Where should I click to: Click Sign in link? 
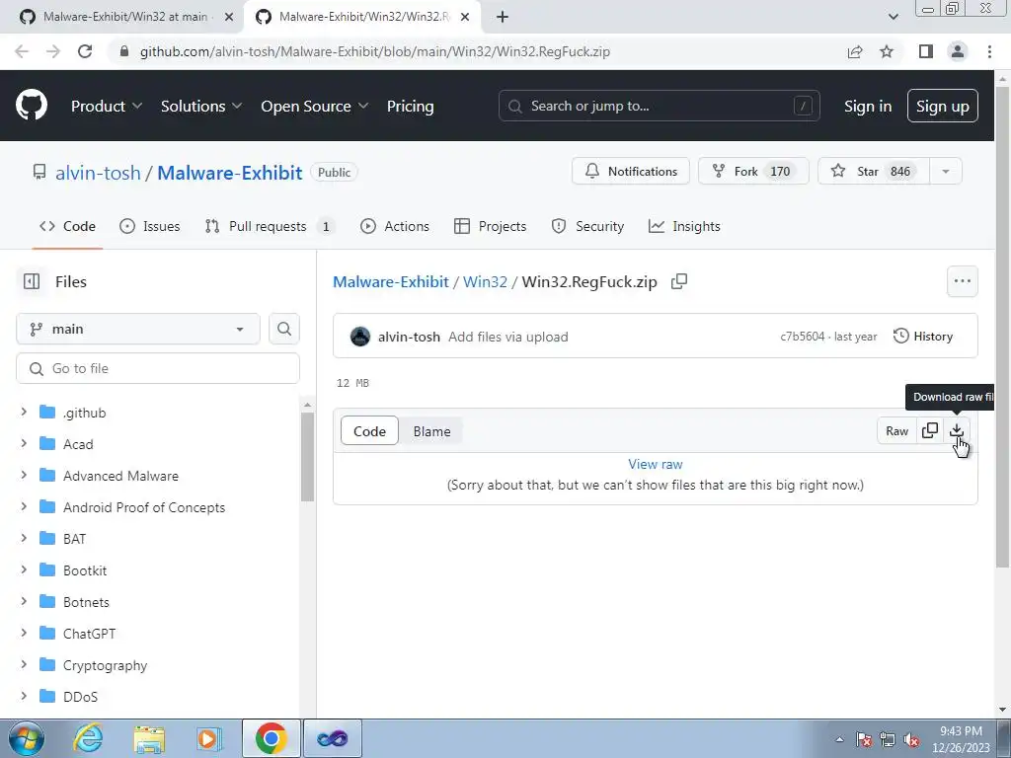(868, 107)
